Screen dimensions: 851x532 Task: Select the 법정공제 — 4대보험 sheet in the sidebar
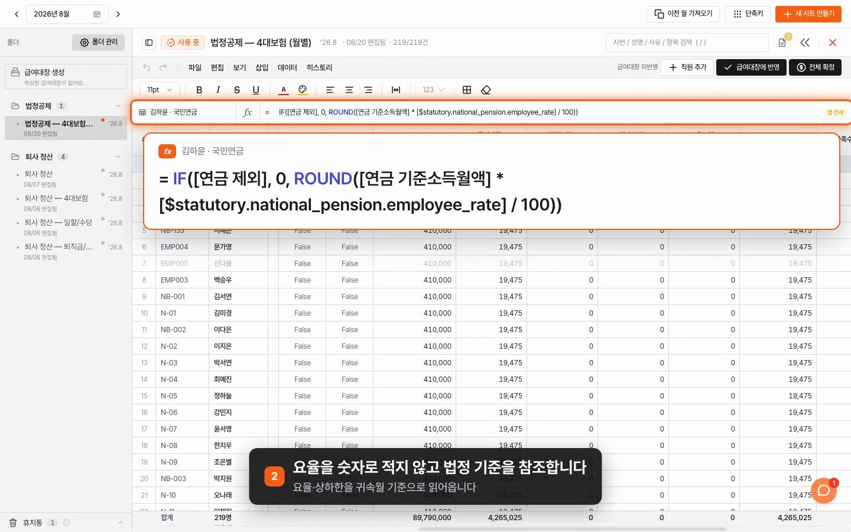(x=66, y=128)
